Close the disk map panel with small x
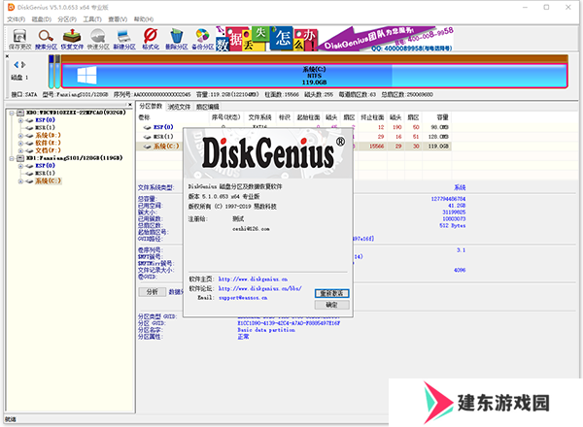Image resolution: width=583 pixels, height=427 pixels. coord(7,56)
